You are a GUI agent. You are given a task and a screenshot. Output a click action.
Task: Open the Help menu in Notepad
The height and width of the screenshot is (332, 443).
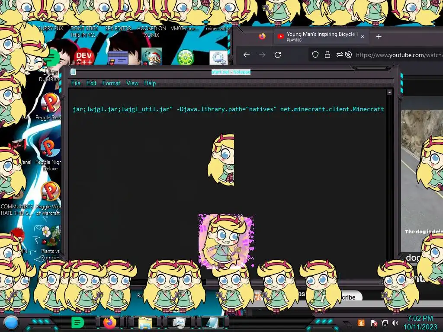[x=150, y=83]
